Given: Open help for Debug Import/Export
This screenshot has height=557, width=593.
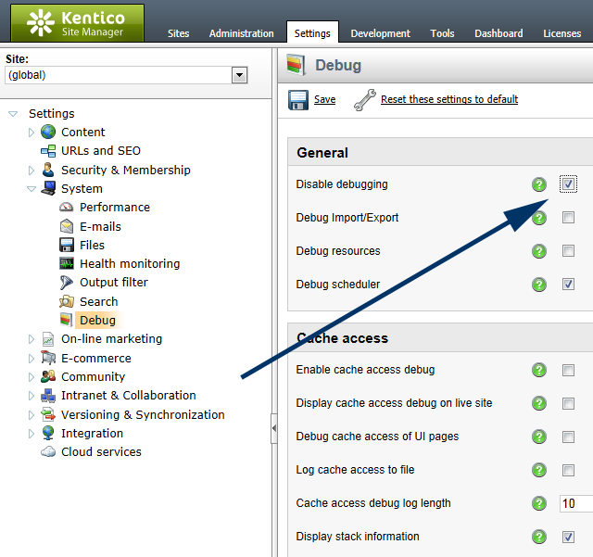Looking at the screenshot, I should [x=539, y=218].
